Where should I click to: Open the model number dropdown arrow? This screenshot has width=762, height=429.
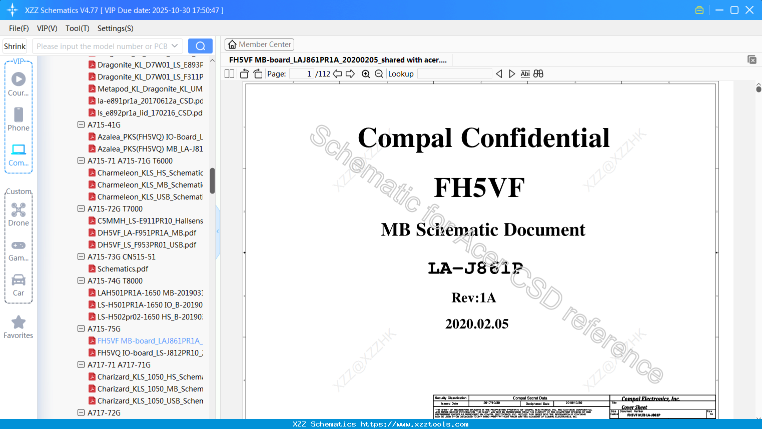coord(175,46)
